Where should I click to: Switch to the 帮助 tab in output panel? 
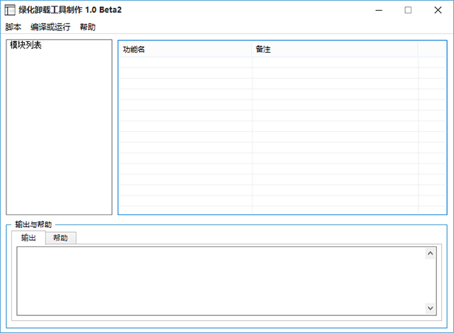point(60,238)
